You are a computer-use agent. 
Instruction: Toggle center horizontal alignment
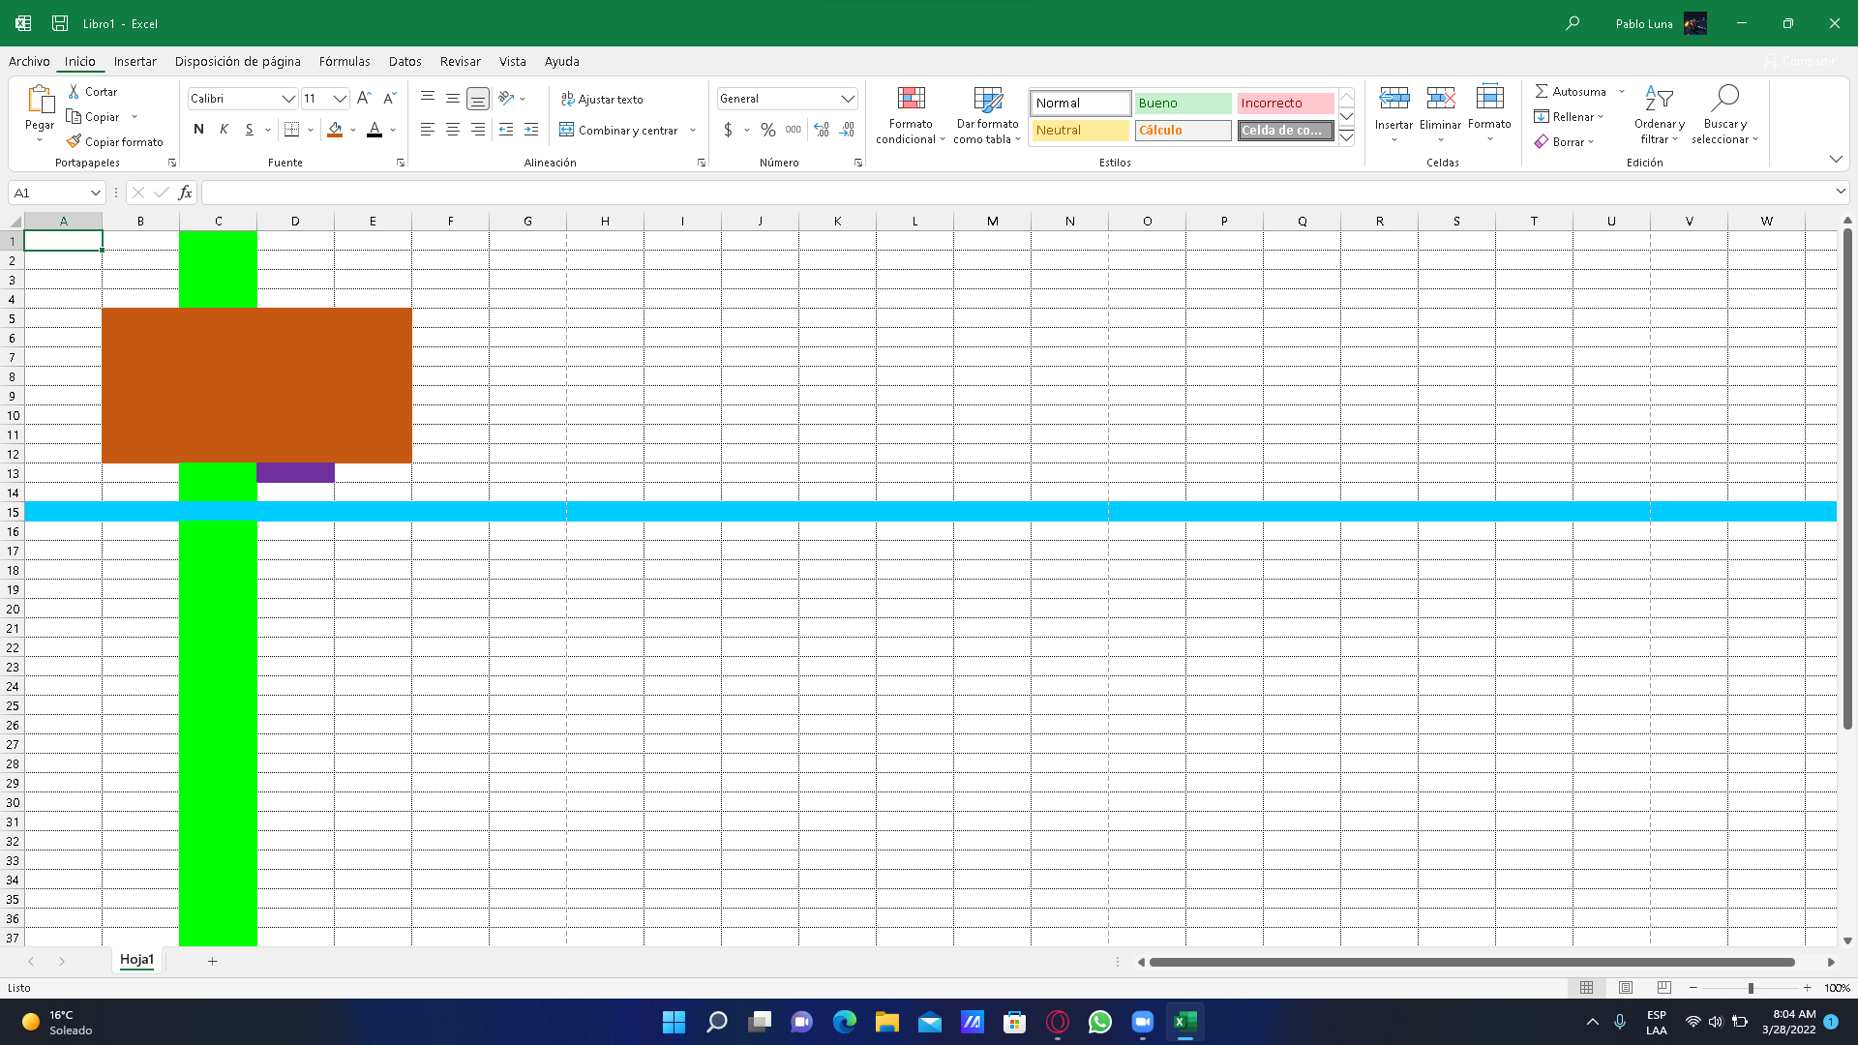pos(453,129)
